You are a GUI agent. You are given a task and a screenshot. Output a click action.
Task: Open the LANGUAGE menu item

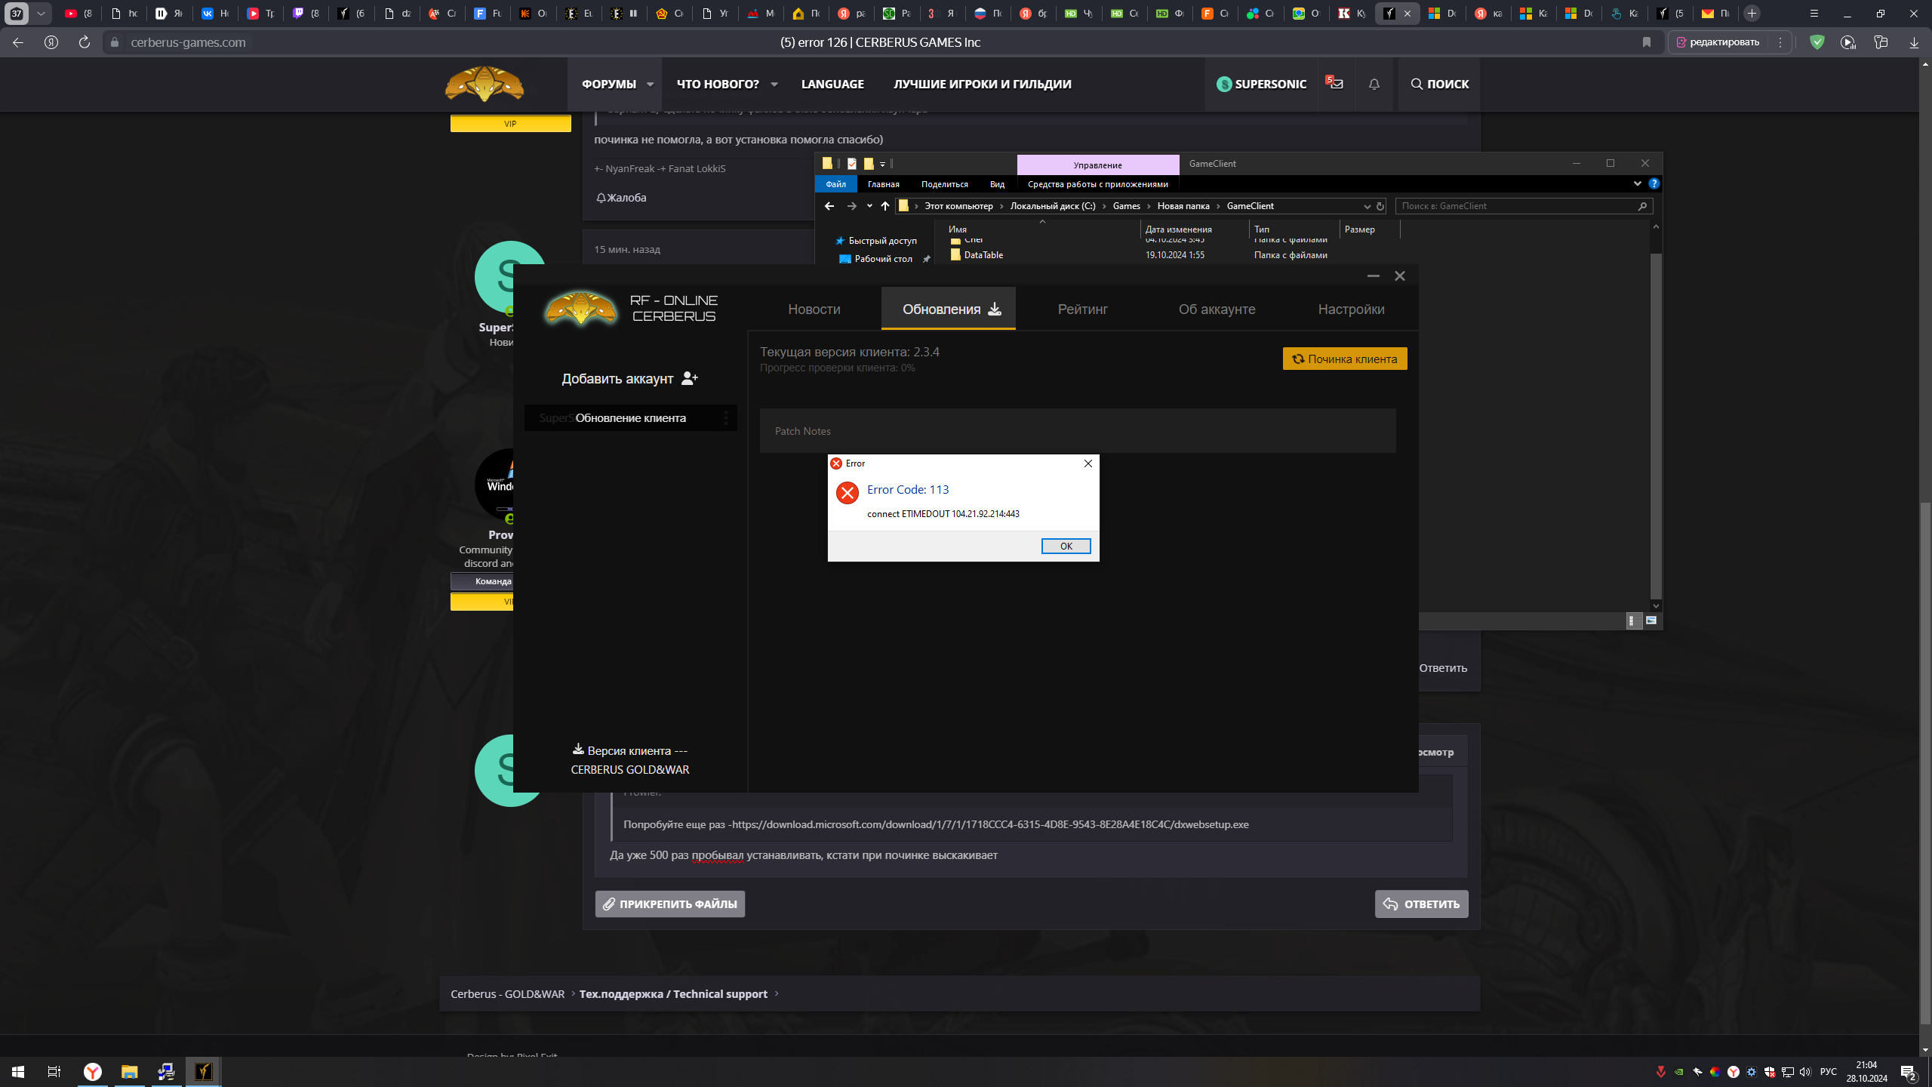coord(832,84)
